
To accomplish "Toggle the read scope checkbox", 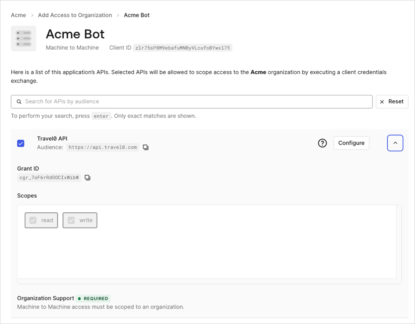I will (33, 220).
